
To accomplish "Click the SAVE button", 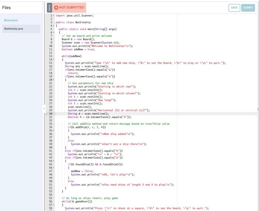I will coord(234,8).
